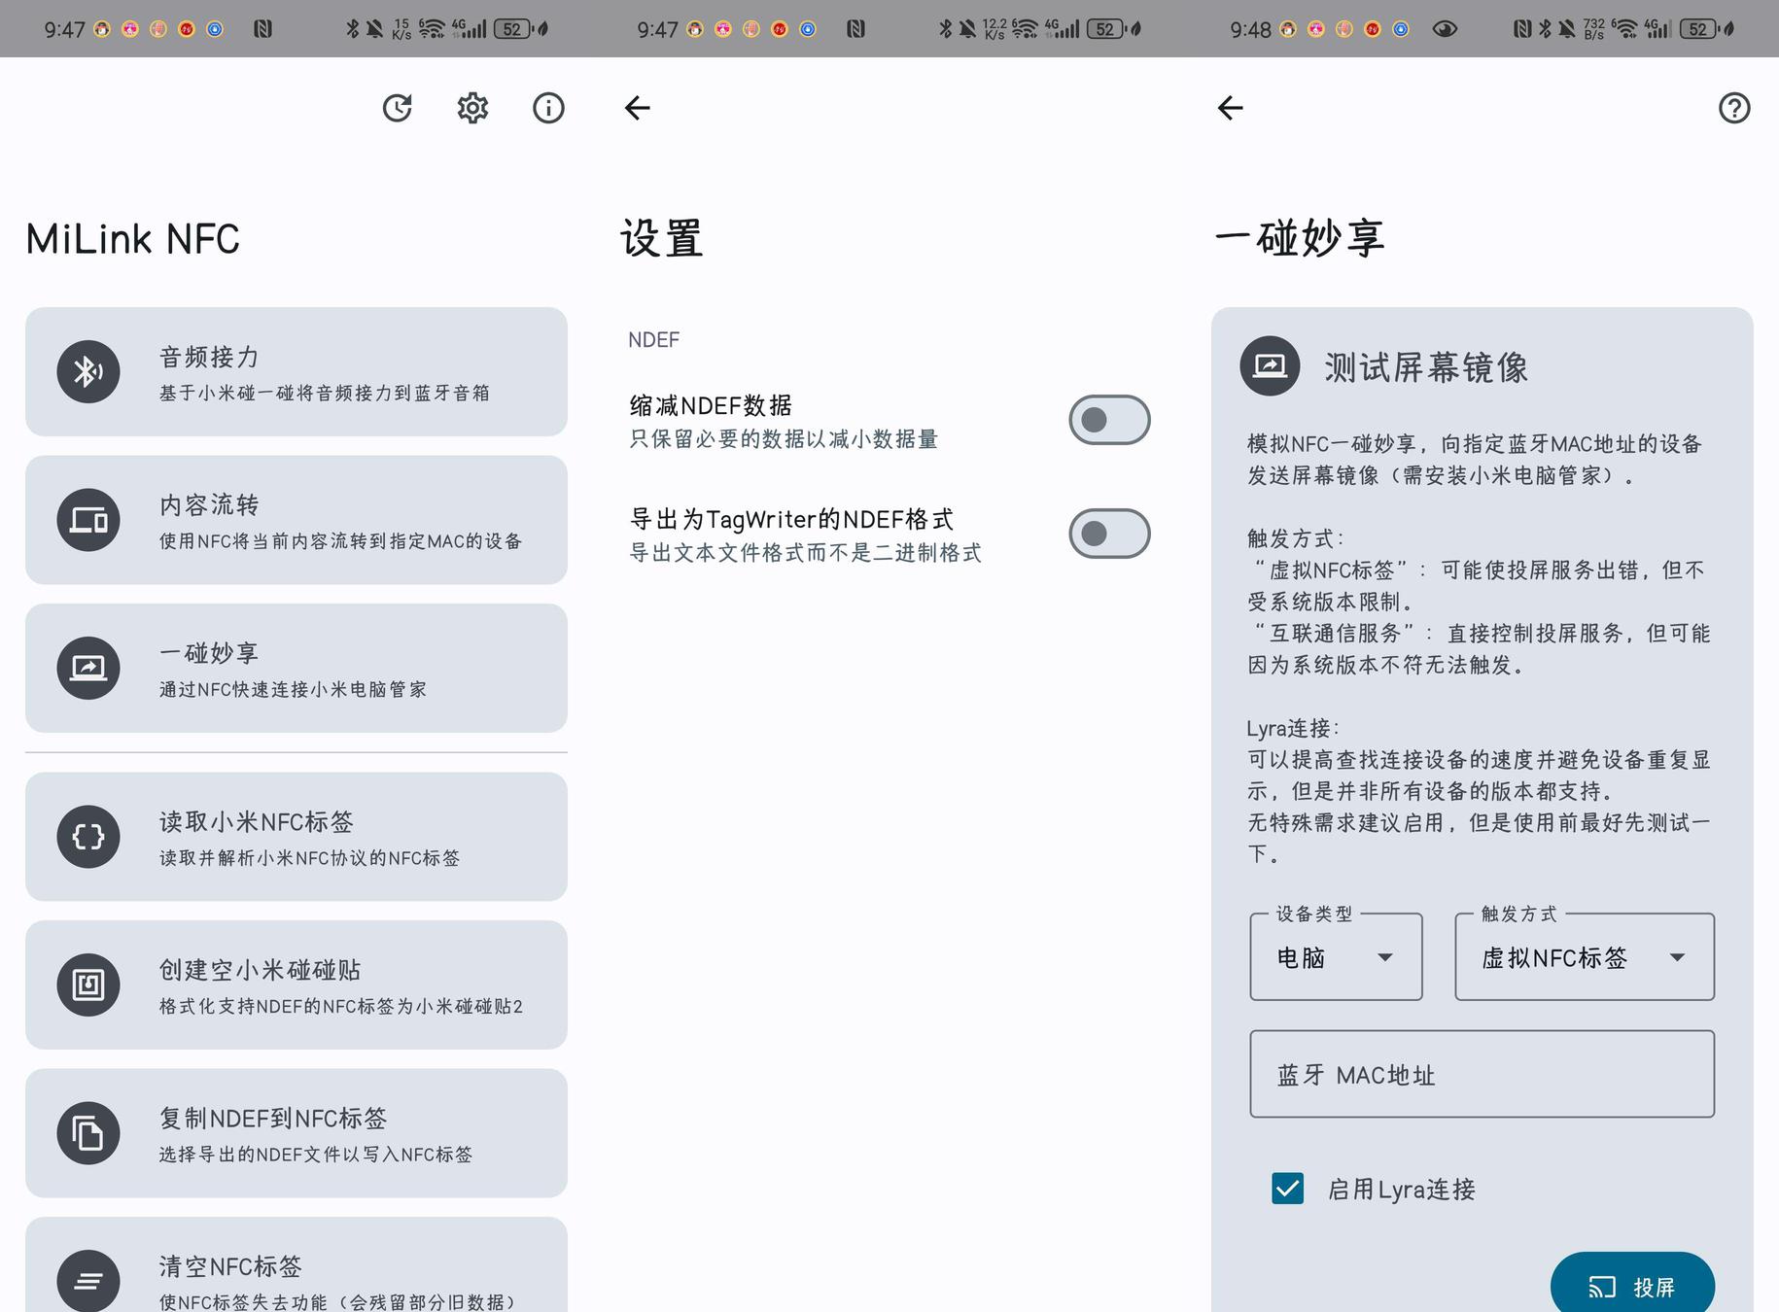
Task: Open the 一碰妙享 card in main list
Action: coord(296,668)
